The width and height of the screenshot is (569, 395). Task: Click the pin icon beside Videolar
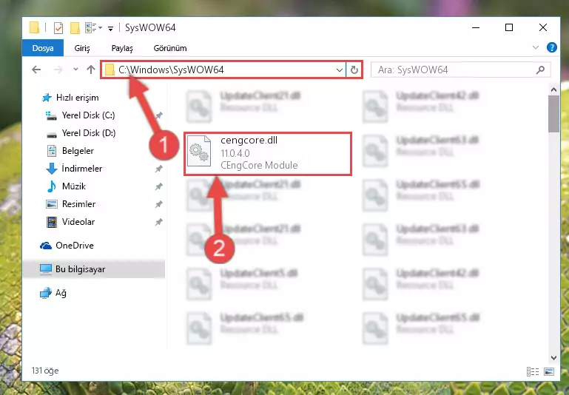pos(158,223)
